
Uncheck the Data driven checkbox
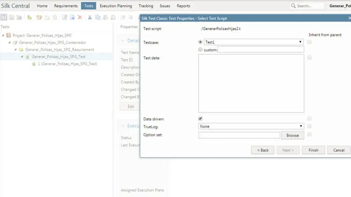[x=200, y=119]
